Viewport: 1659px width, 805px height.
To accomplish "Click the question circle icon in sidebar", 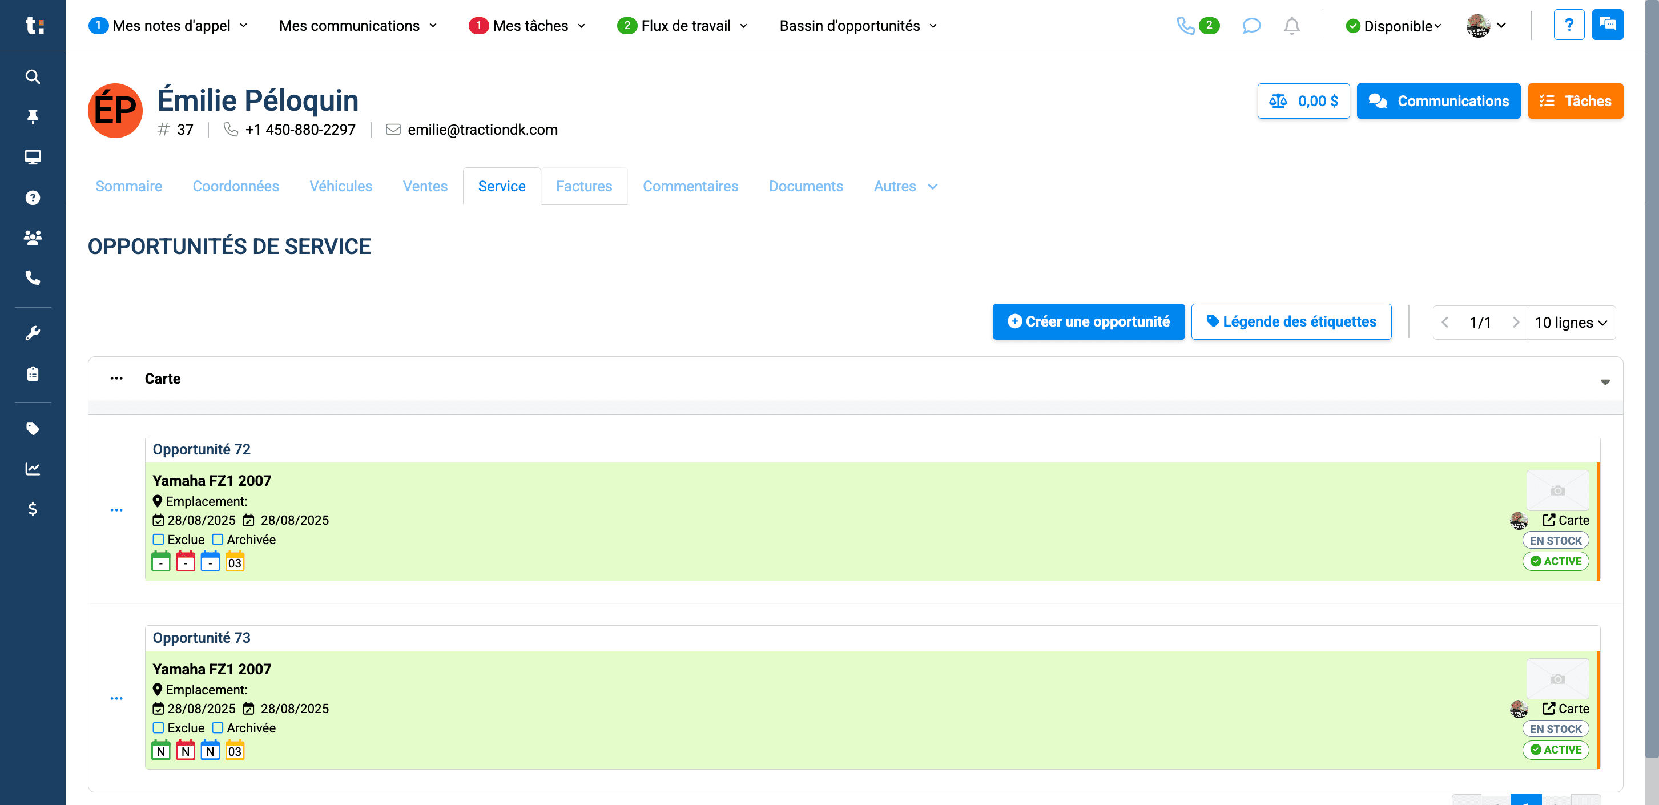I will click(33, 198).
